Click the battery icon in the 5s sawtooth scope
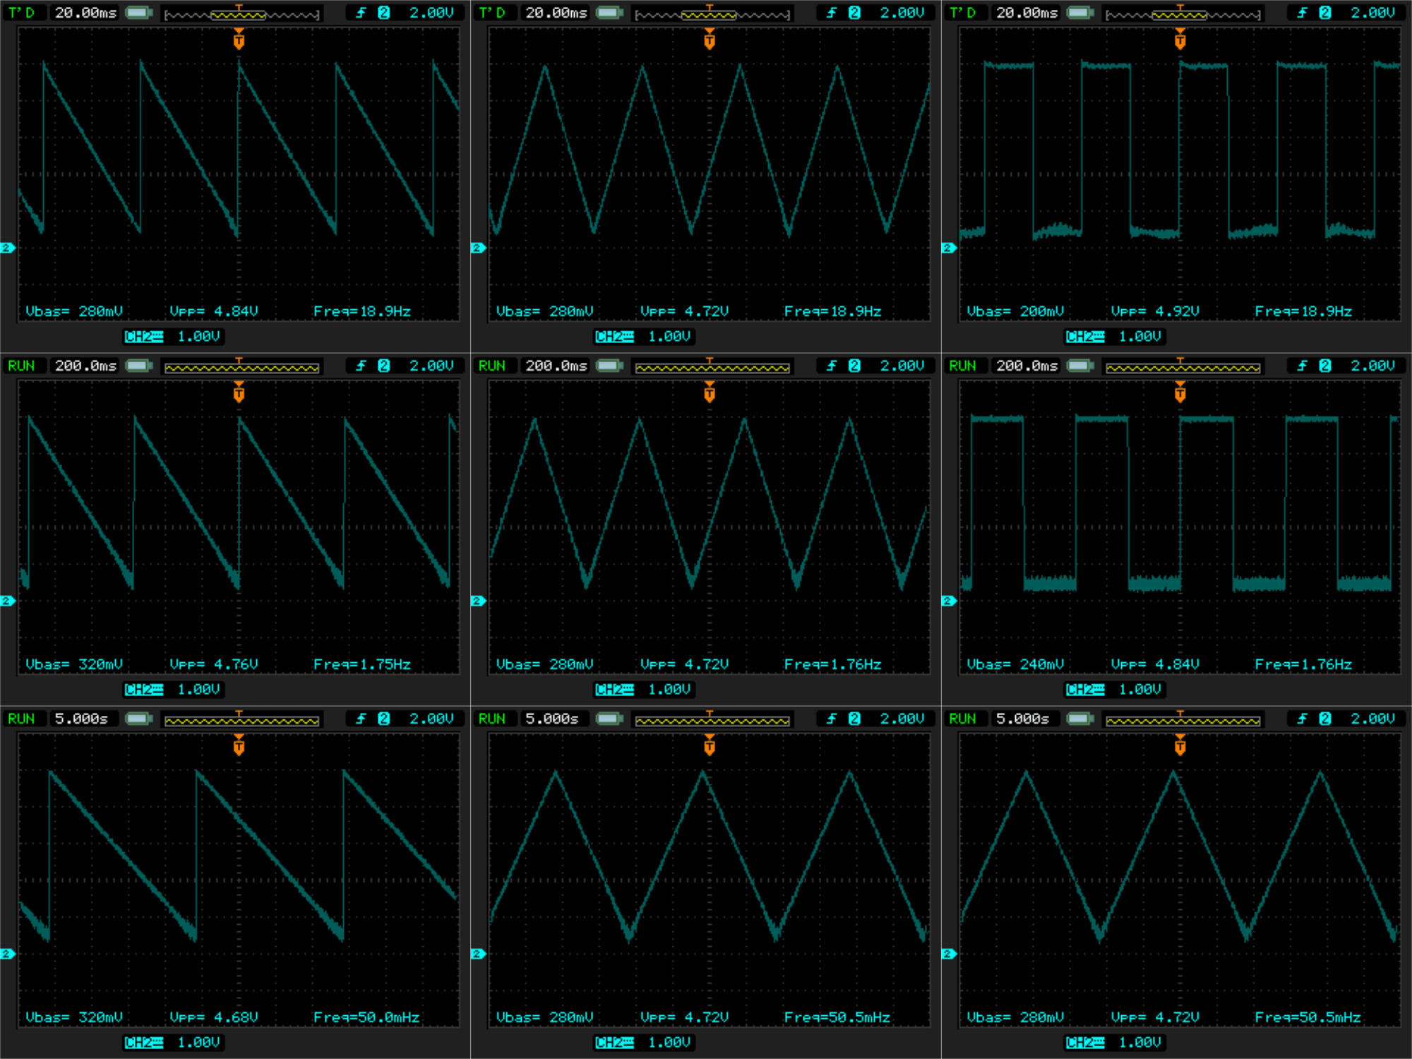Image resolution: width=1412 pixels, height=1059 pixels. [139, 719]
